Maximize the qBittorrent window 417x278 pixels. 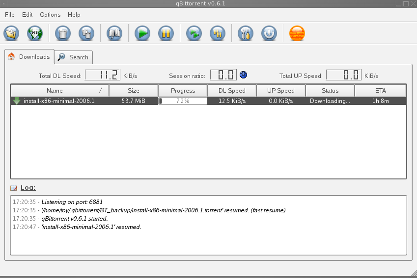(406, 4)
